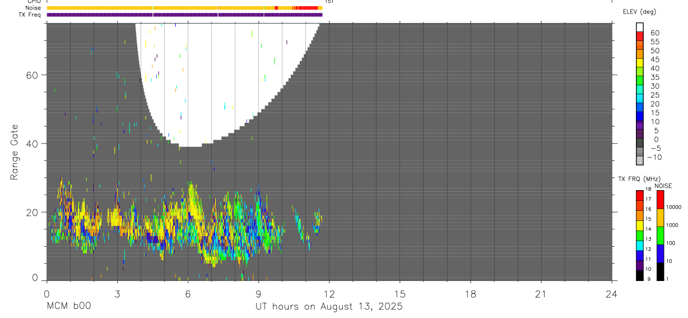Click the 'NOISE' legend title
The height and width of the screenshot is (318, 688).
tap(663, 186)
